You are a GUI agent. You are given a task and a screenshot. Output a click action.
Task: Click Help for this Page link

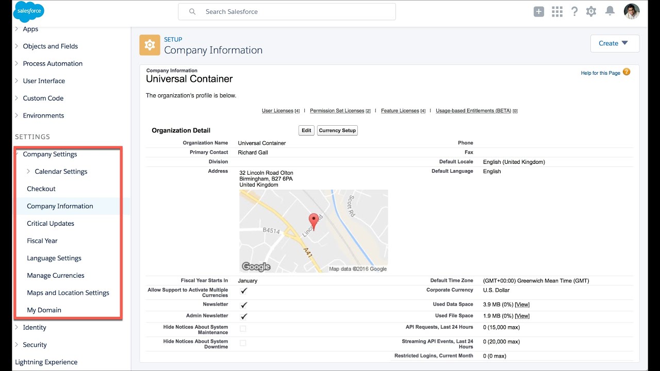[601, 73]
